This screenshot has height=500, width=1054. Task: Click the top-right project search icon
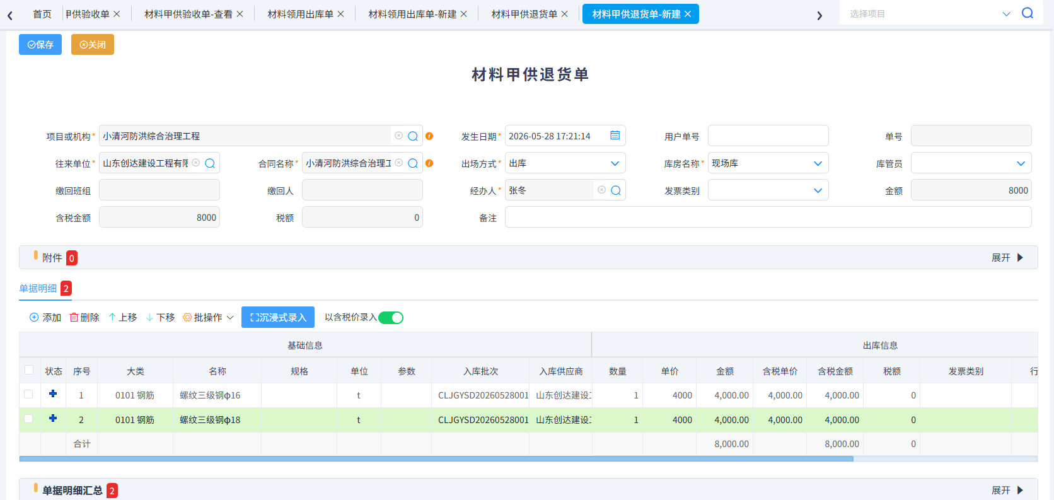pos(1028,13)
